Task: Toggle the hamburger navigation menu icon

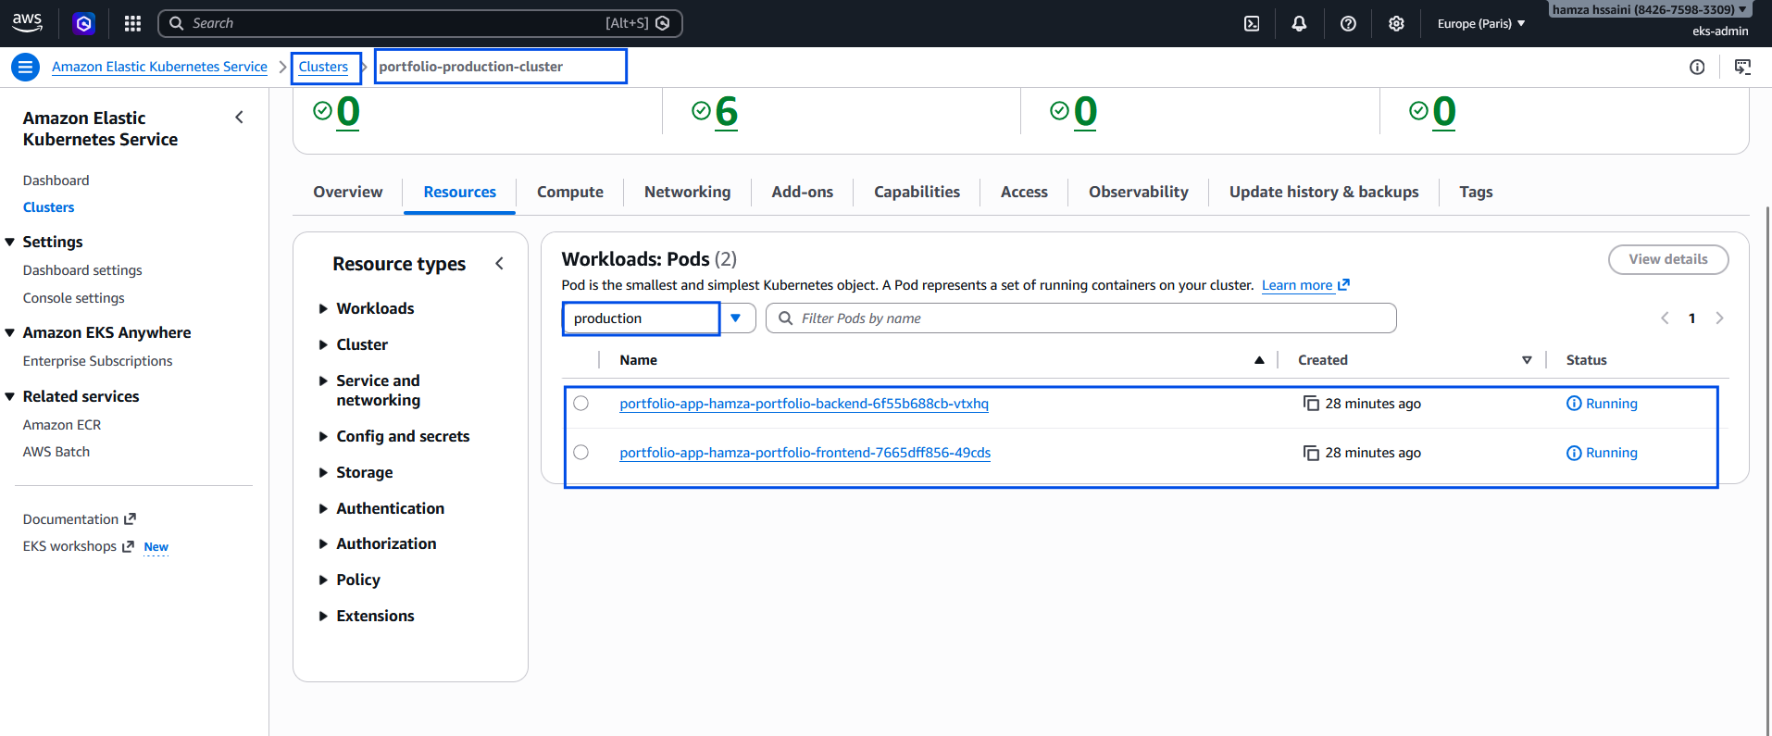Action: point(26,67)
